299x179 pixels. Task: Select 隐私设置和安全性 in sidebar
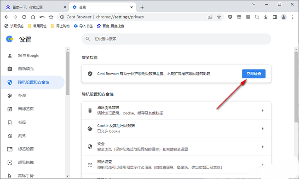click(33, 82)
